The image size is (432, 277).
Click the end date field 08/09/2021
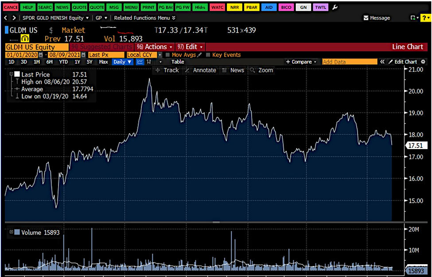coord(64,55)
